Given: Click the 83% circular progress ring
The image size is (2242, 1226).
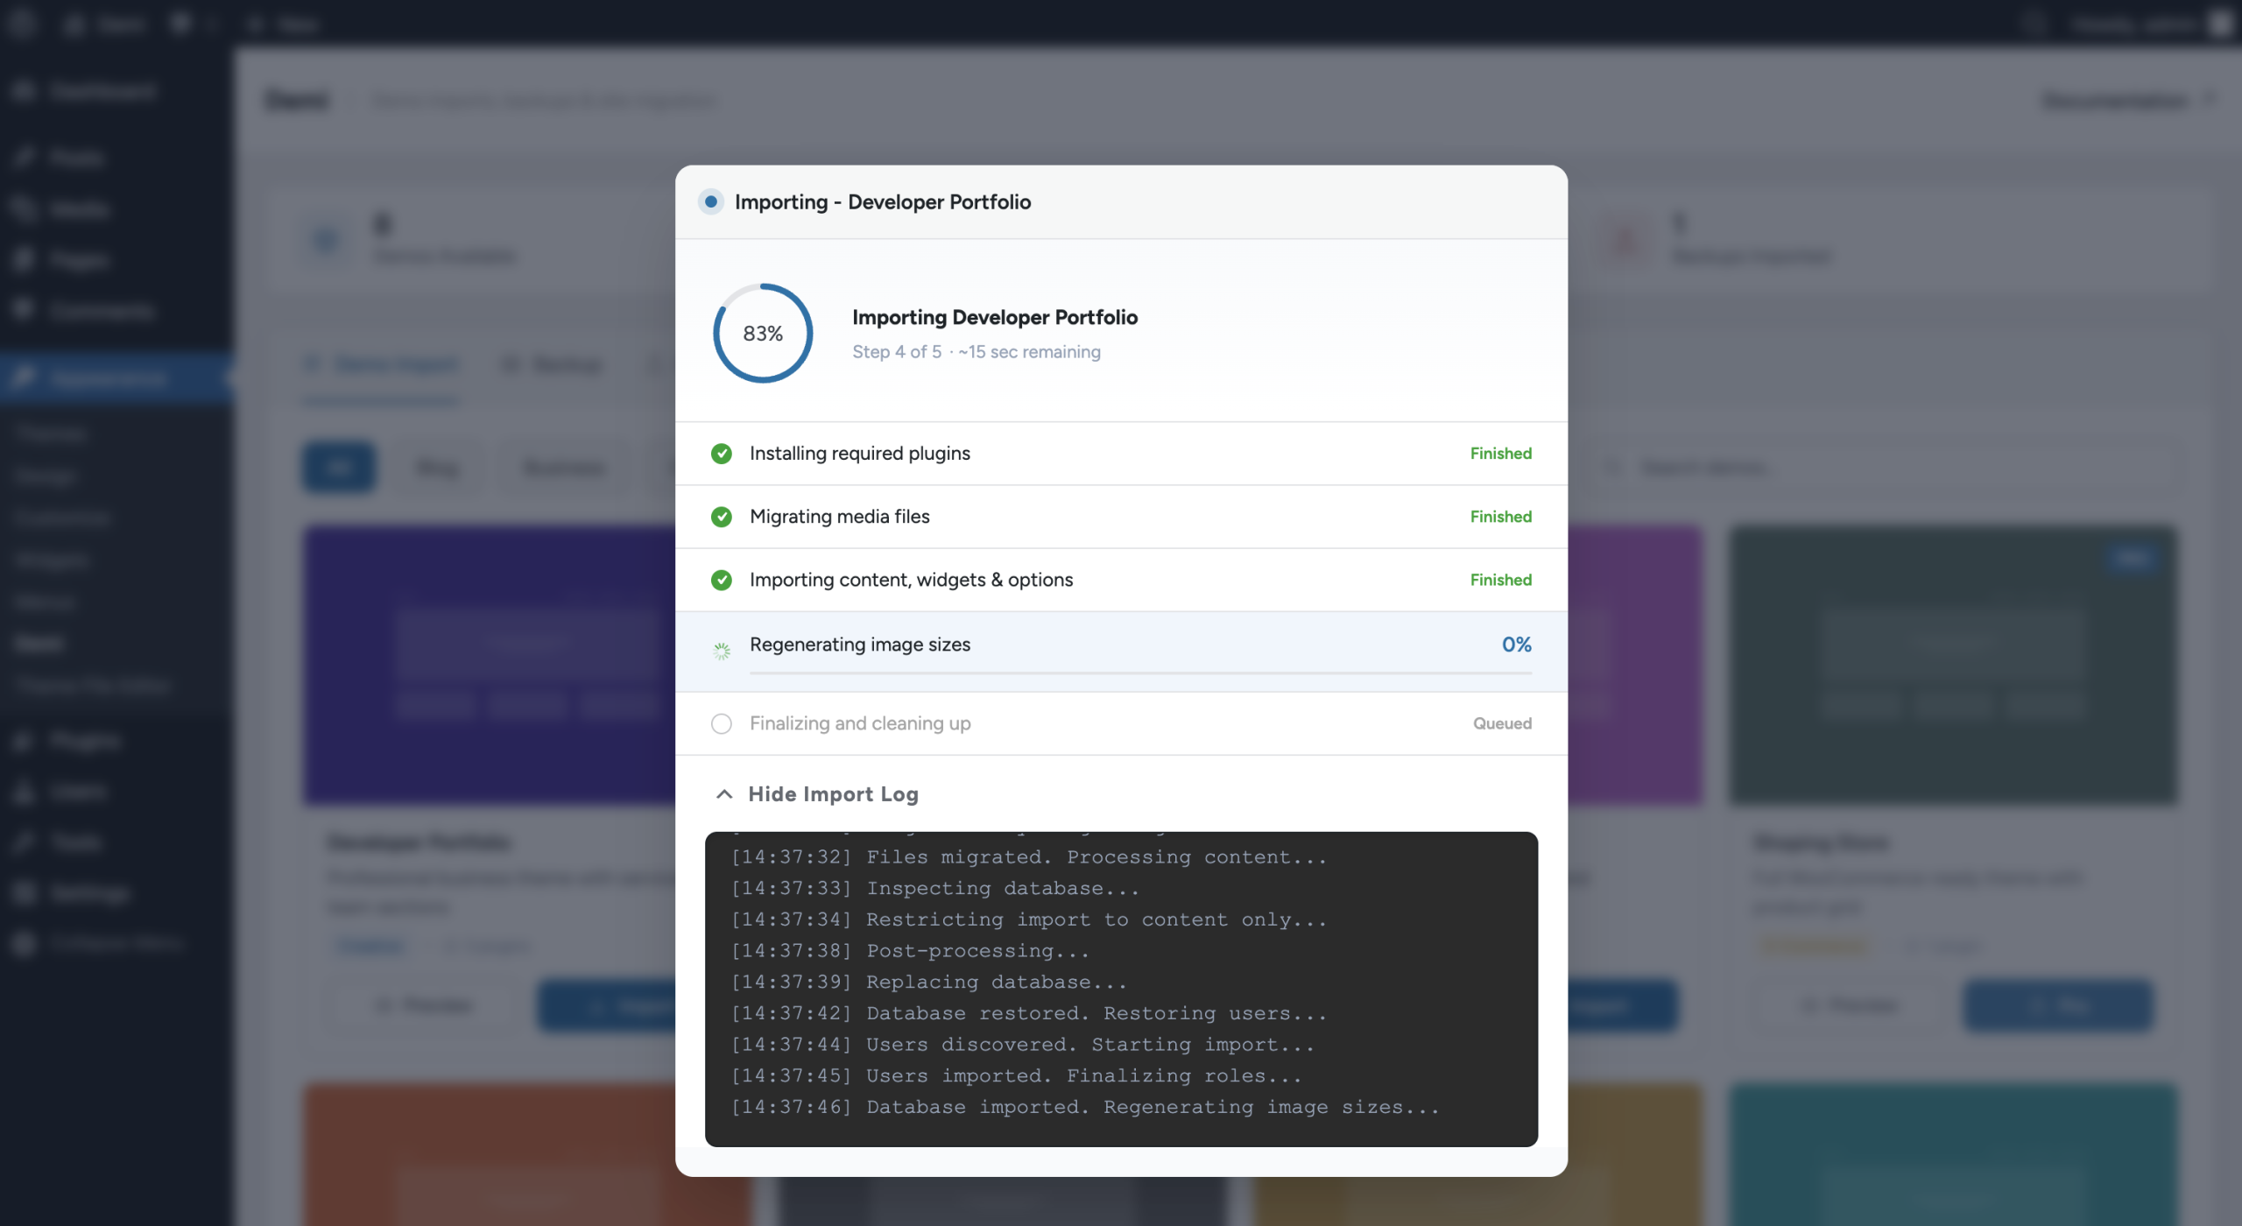Looking at the screenshot, I should (x=763, y=334).
